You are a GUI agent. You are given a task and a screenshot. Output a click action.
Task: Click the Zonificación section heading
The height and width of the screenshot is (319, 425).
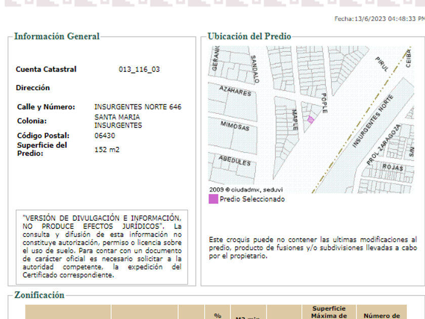click(39, 295)
